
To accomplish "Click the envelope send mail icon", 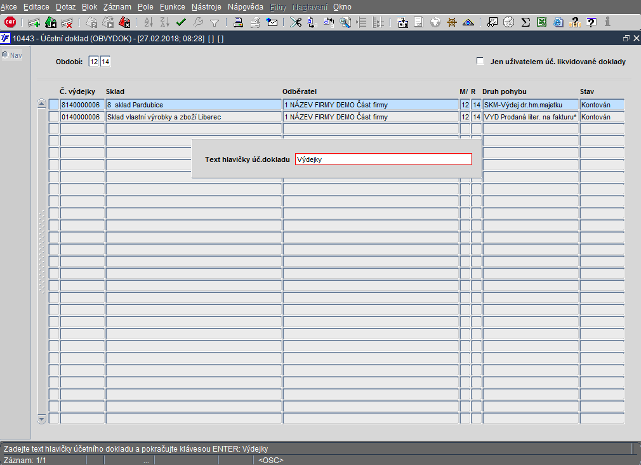I will (272, 22).
